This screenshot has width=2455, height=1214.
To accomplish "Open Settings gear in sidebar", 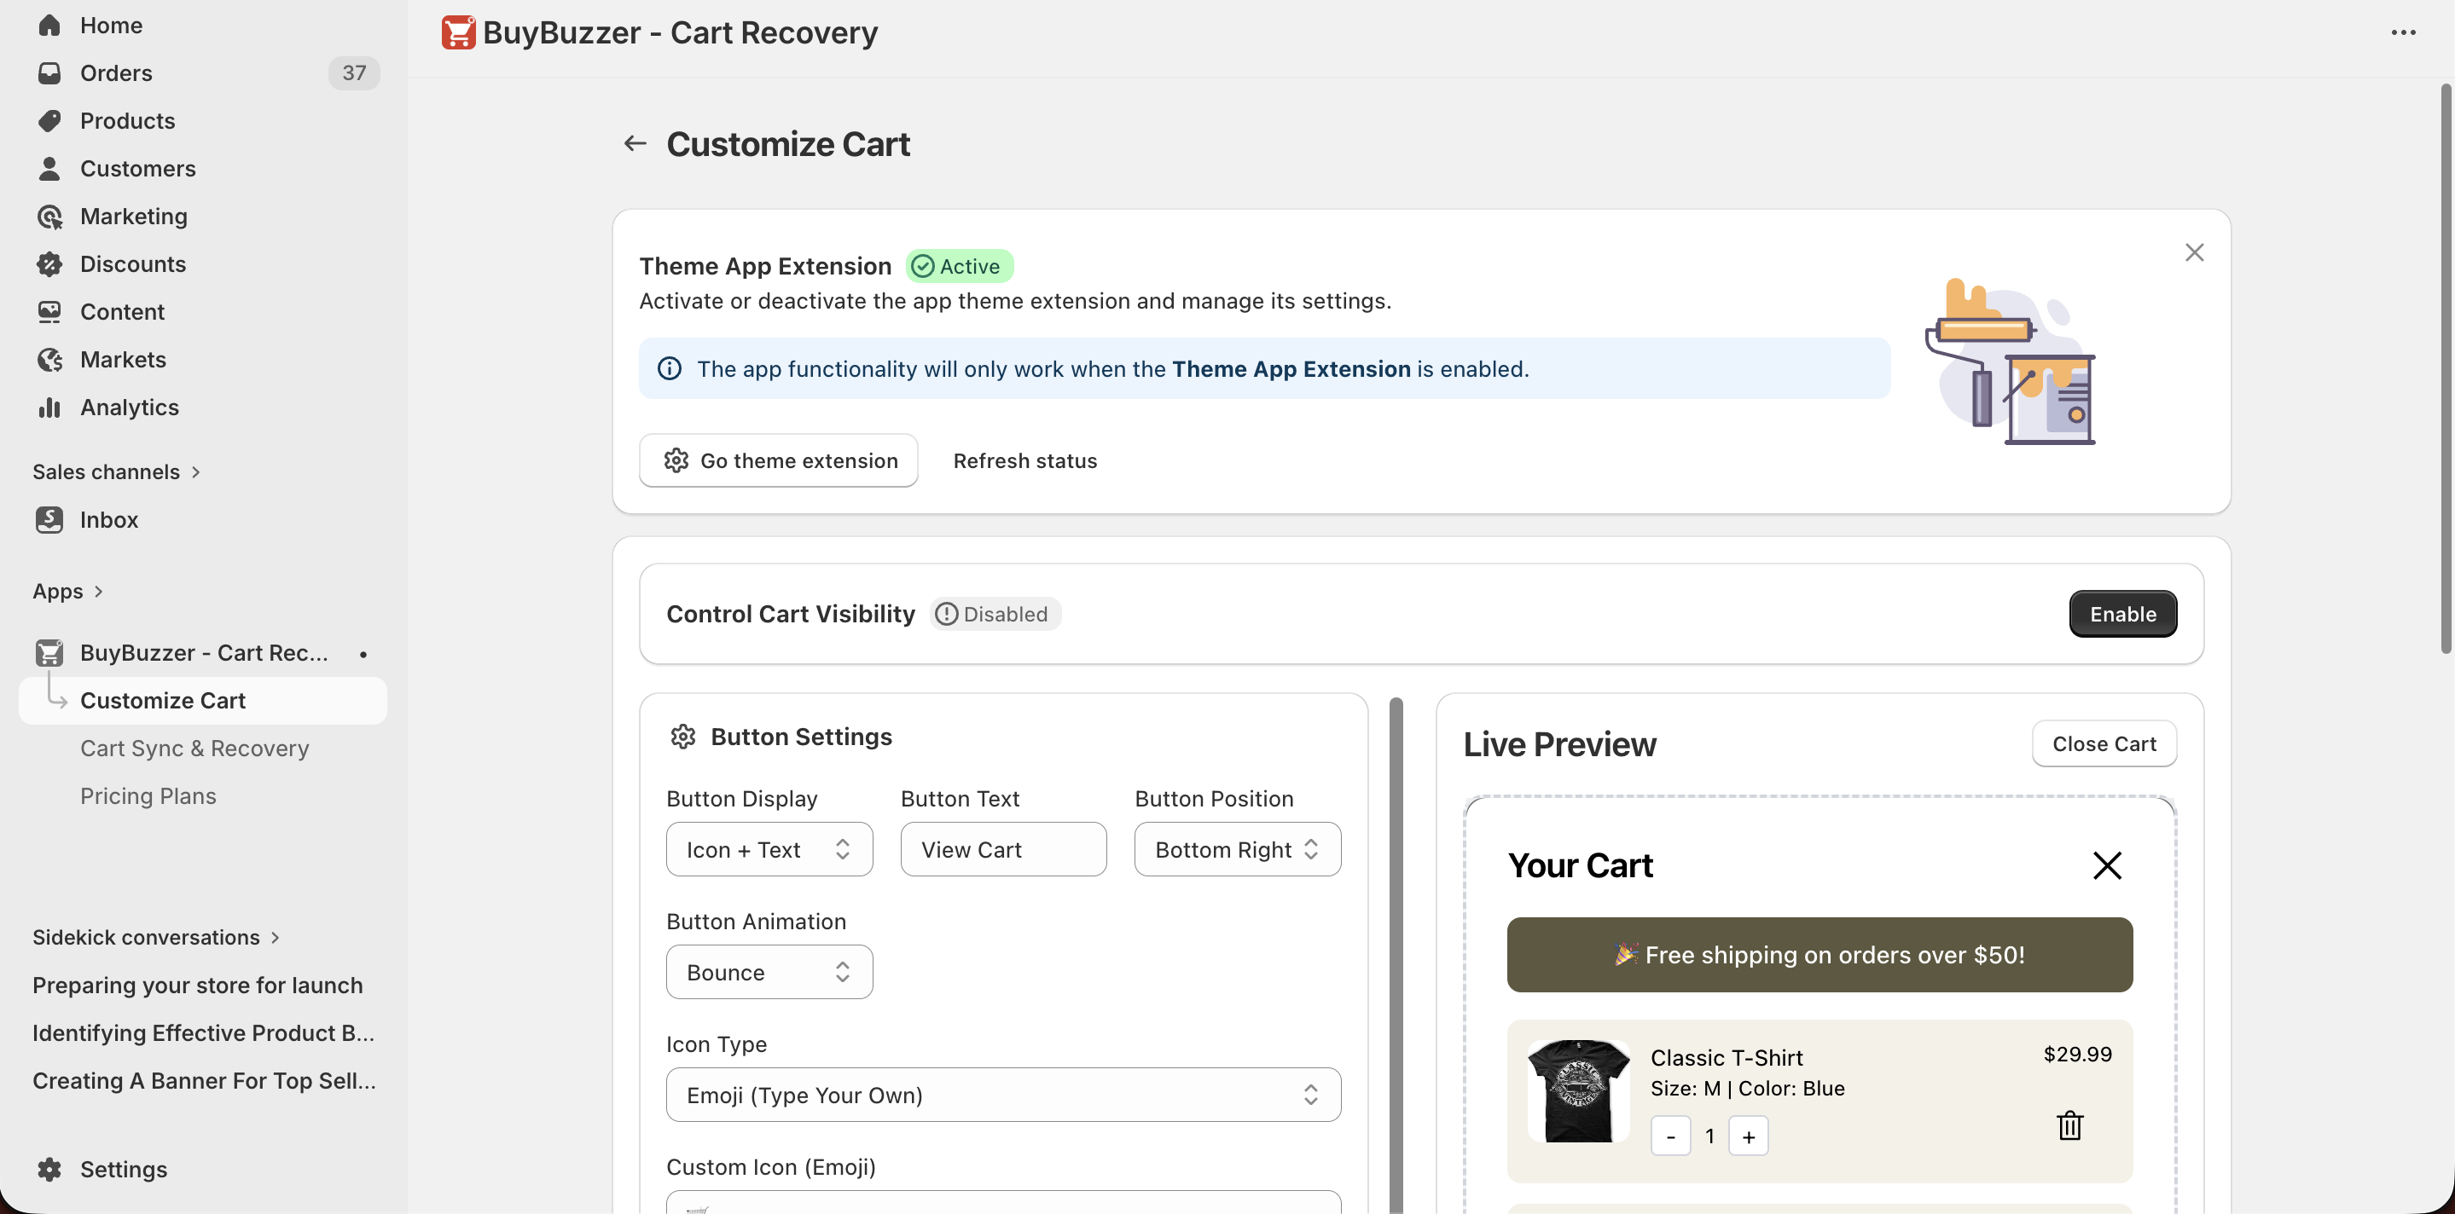I will coord(49,1170).
